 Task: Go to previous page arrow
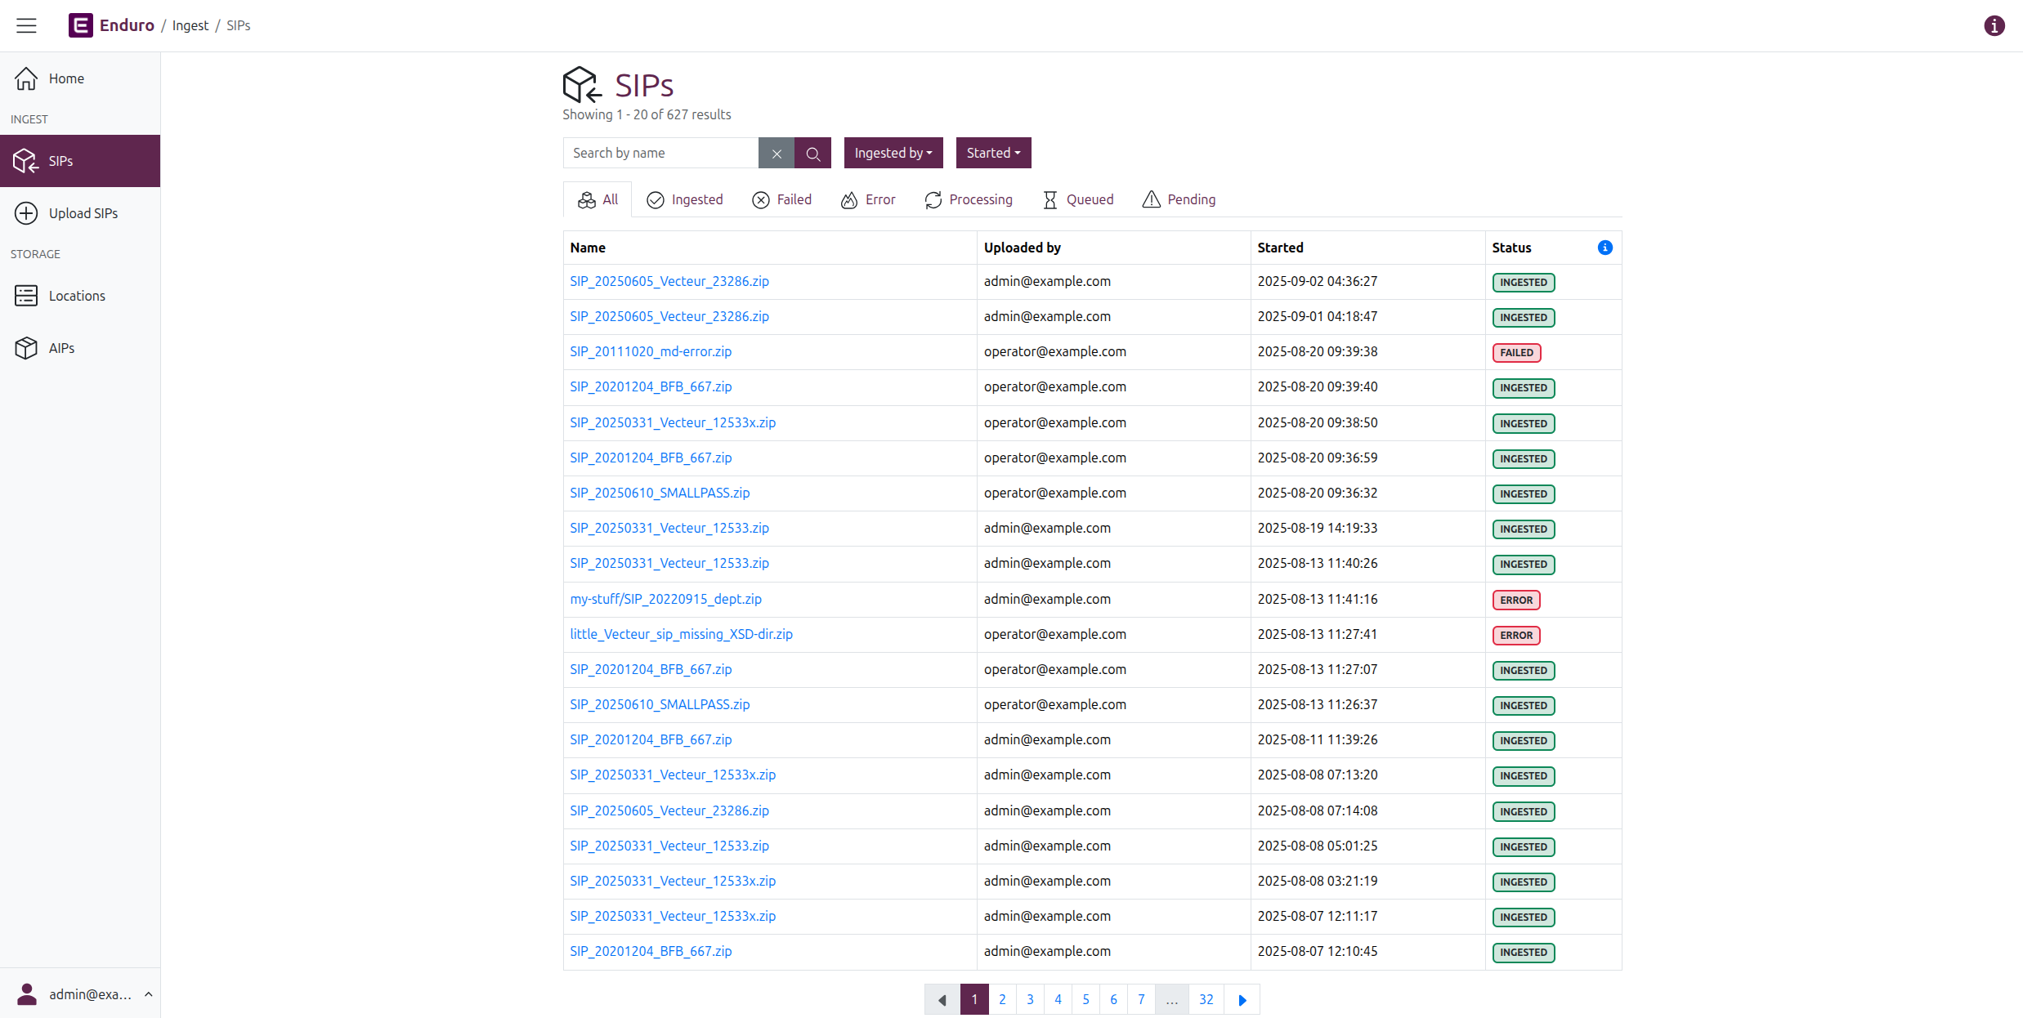coord(942,999)
